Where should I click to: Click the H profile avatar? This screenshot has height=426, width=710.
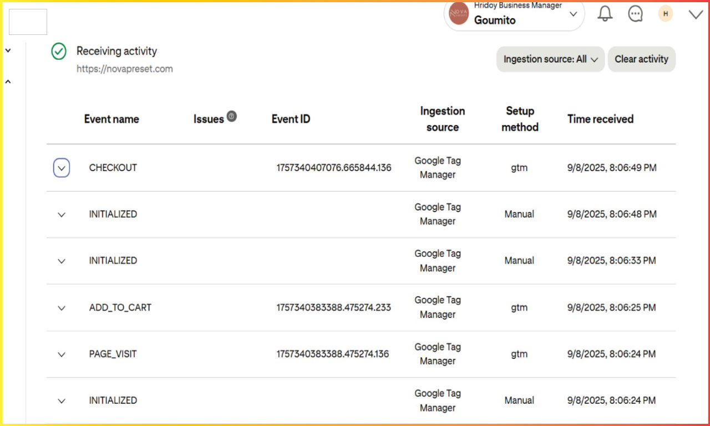point(665,13)
